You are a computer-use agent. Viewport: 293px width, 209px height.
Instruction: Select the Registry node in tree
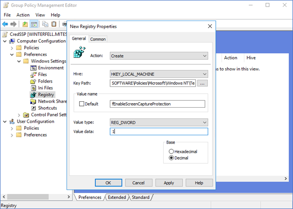point(46,95)
